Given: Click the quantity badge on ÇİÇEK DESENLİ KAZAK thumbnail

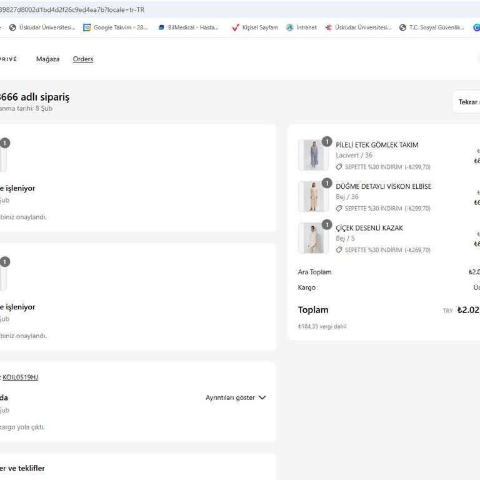Looking at the screenshot, I should click(327, 225).
